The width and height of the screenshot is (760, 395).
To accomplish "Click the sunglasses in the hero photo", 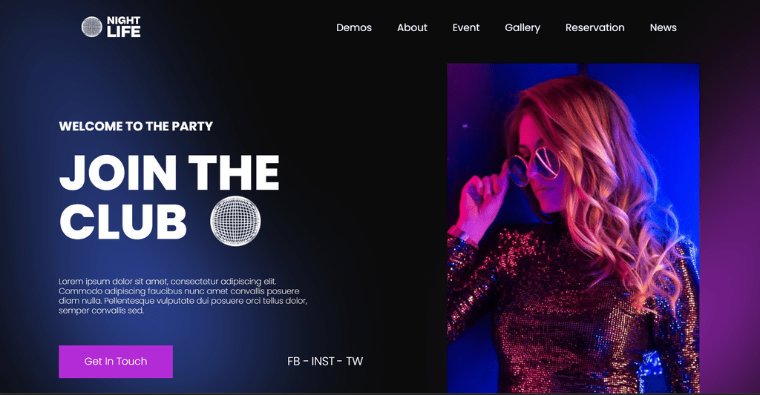I will pyautogui.click(x=534, y=167).
